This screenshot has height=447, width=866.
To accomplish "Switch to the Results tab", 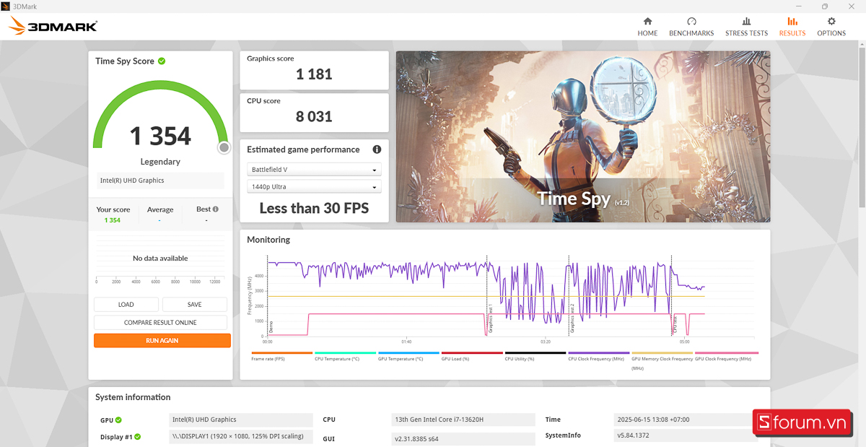I will tap(792, 27).
